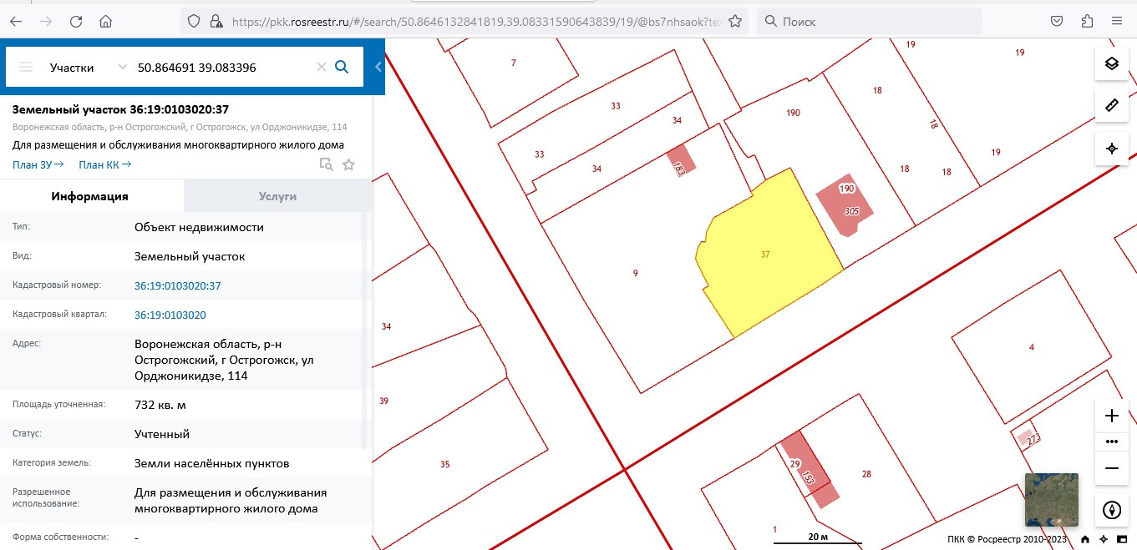Viewport: 1137px width, 550px height.
Task: Click parcel number 4 on map
Action: click(x=1032, y=347)
